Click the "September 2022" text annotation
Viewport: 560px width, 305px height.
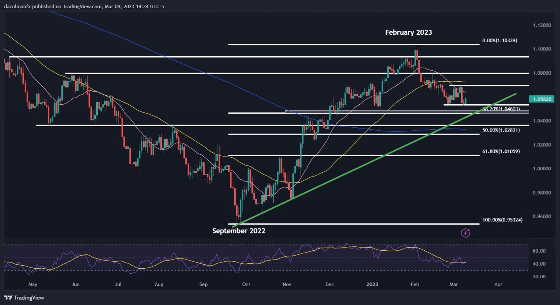239,231
